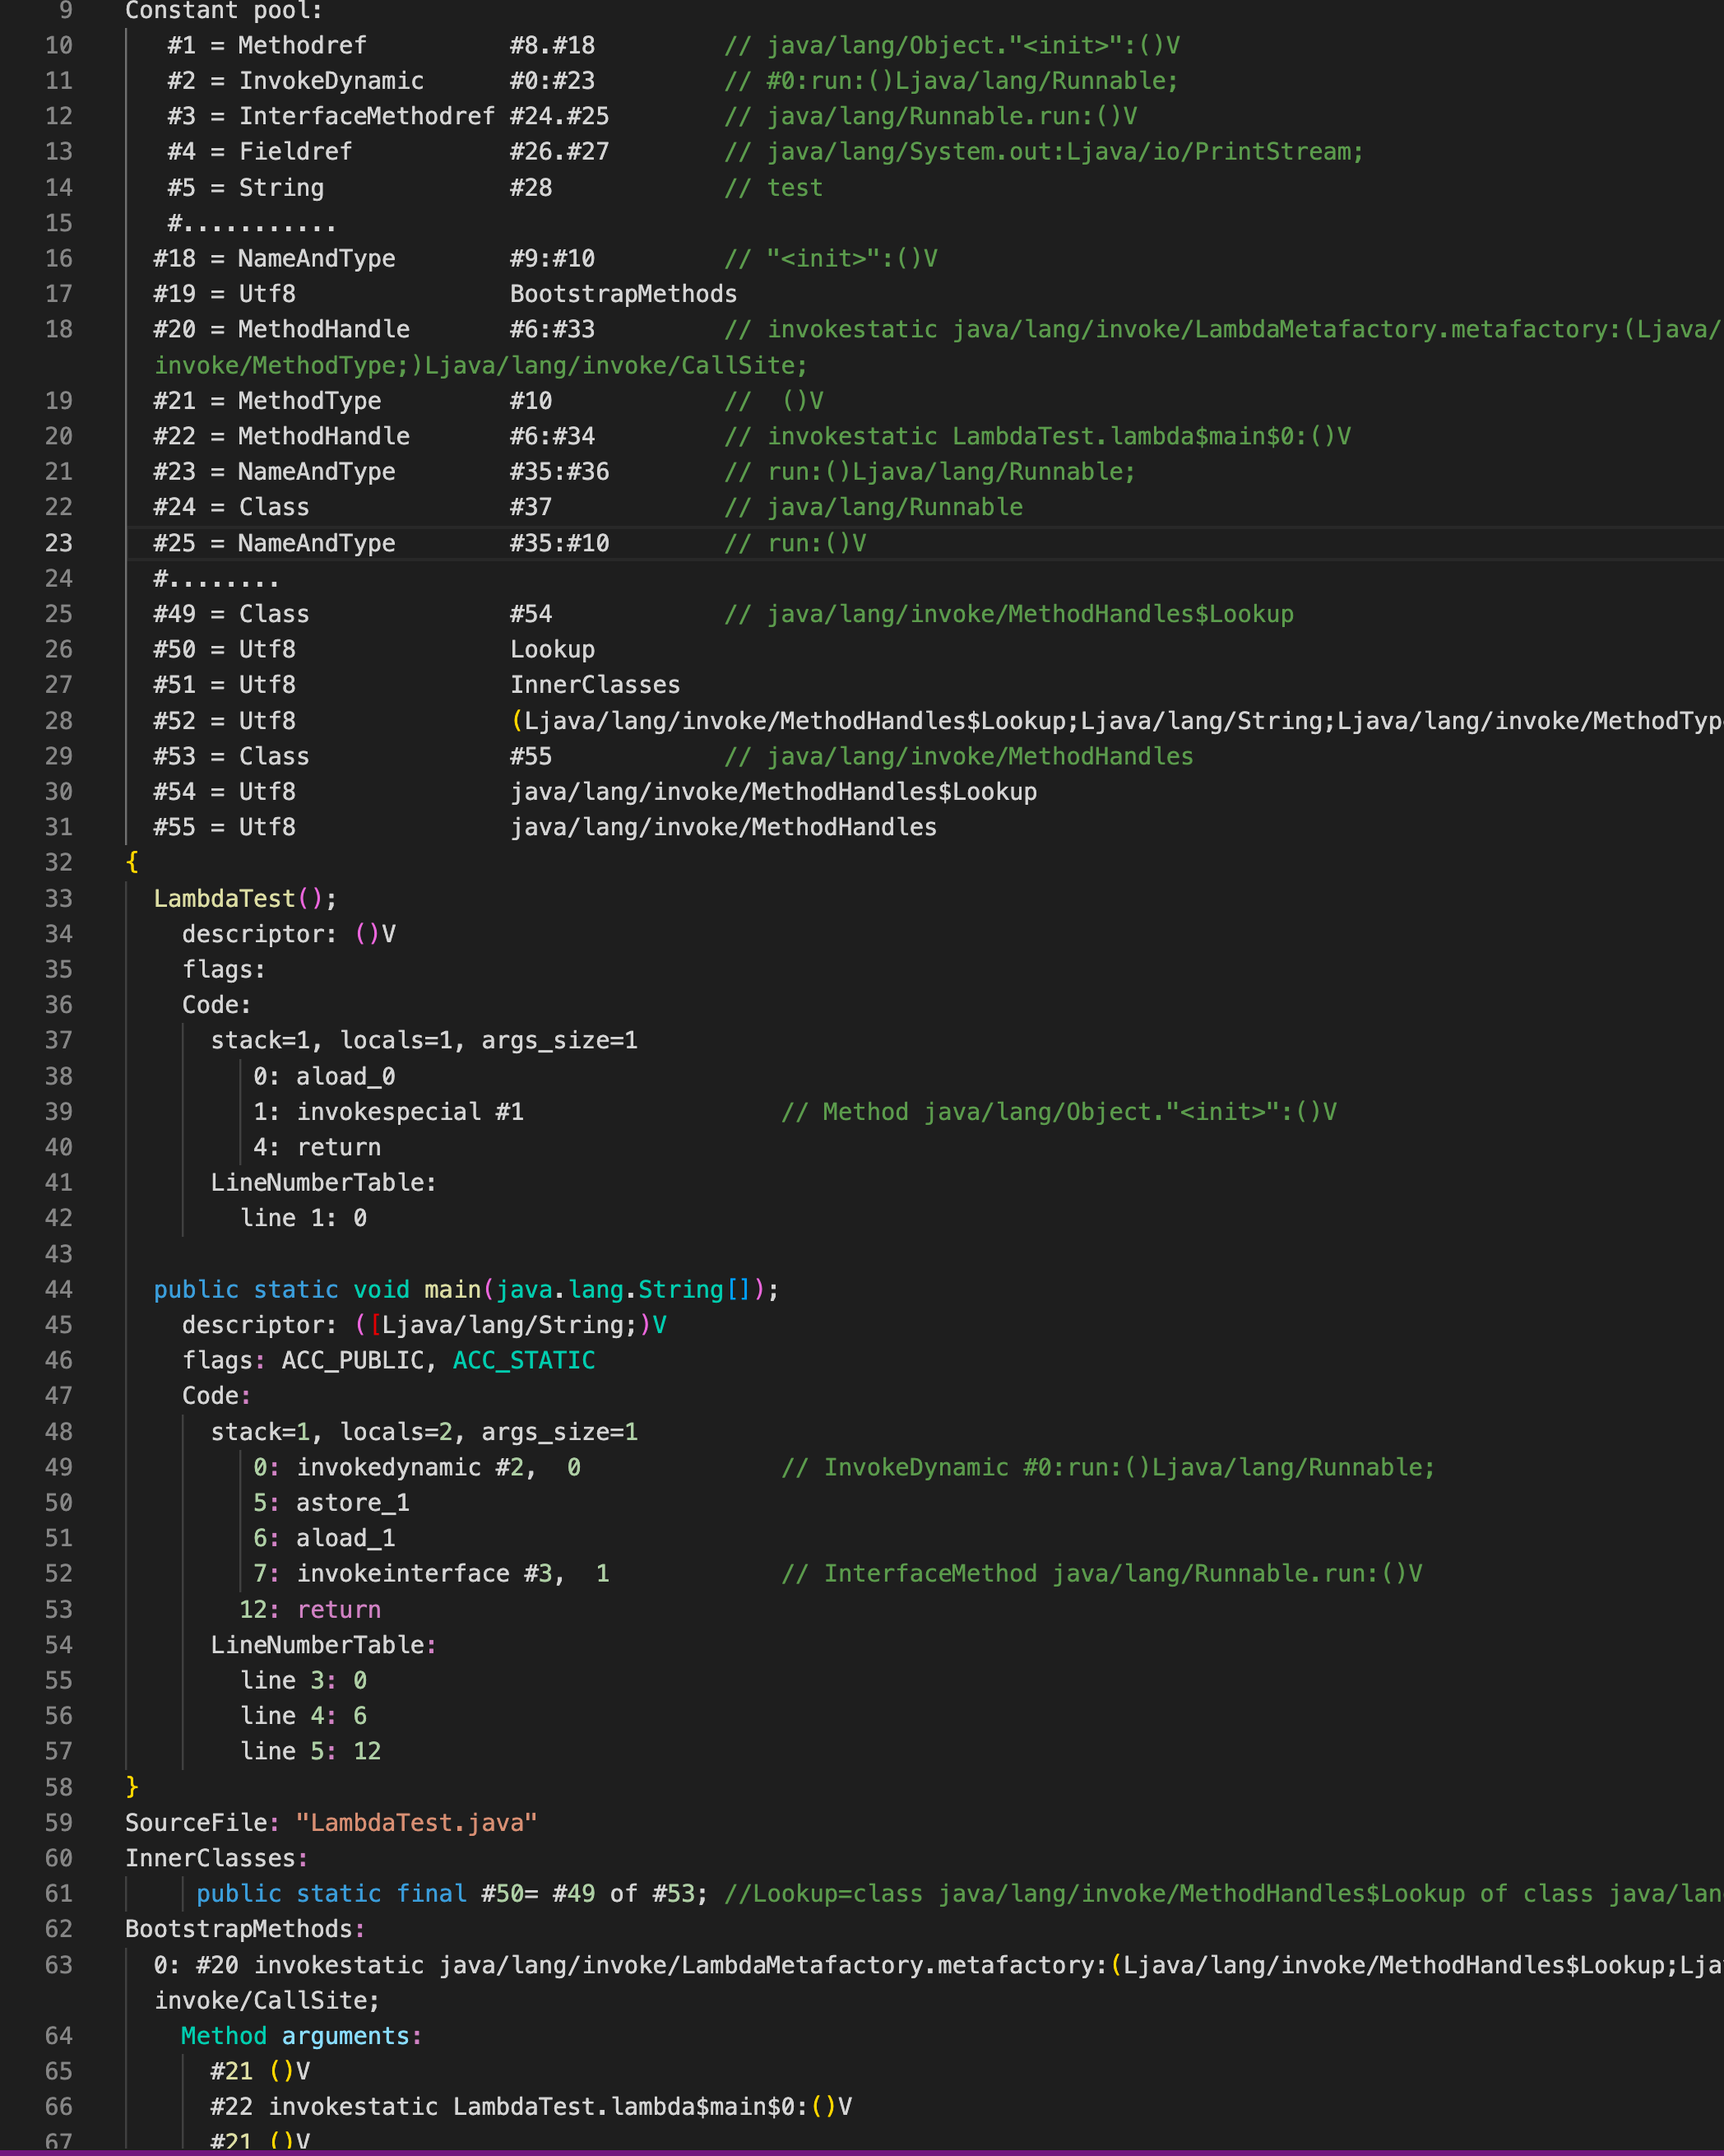Click "Code:" on line 47

217,1396
